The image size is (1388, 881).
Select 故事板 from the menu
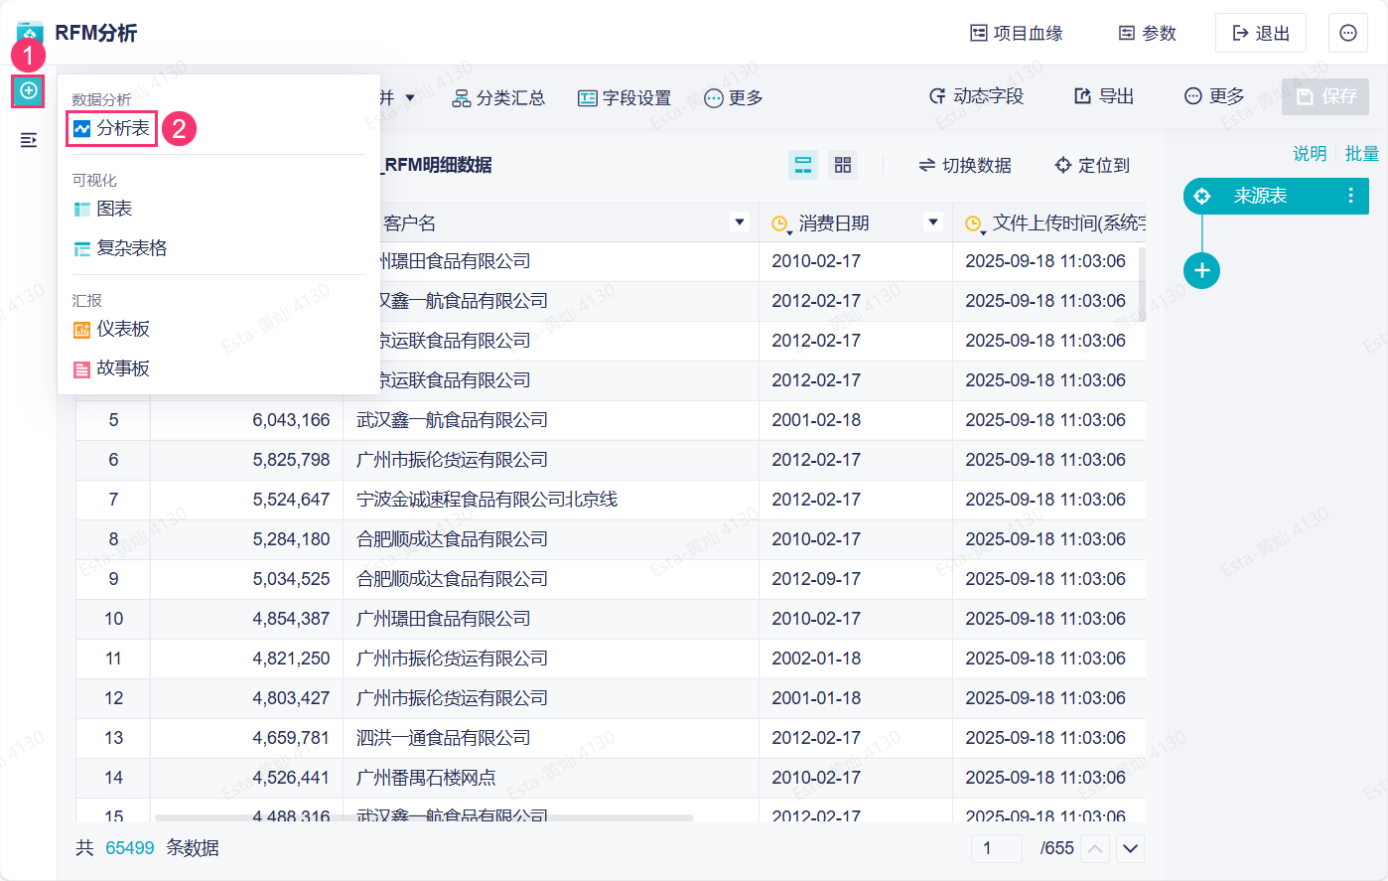pyautogui.click(x=112, y=368)
